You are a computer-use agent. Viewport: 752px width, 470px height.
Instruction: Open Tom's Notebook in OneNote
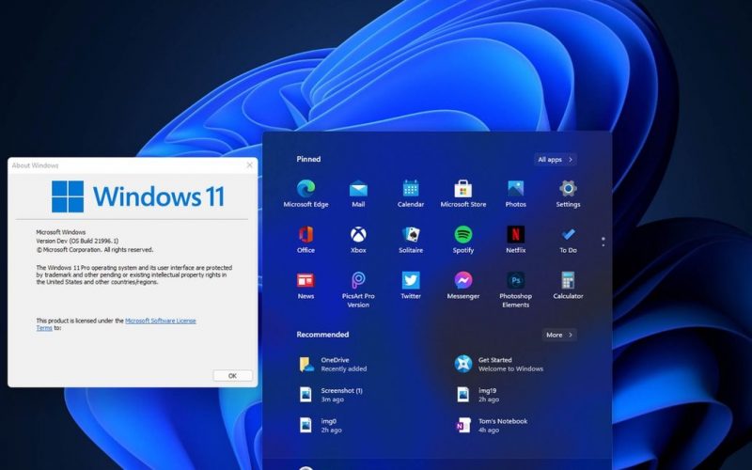492,426
